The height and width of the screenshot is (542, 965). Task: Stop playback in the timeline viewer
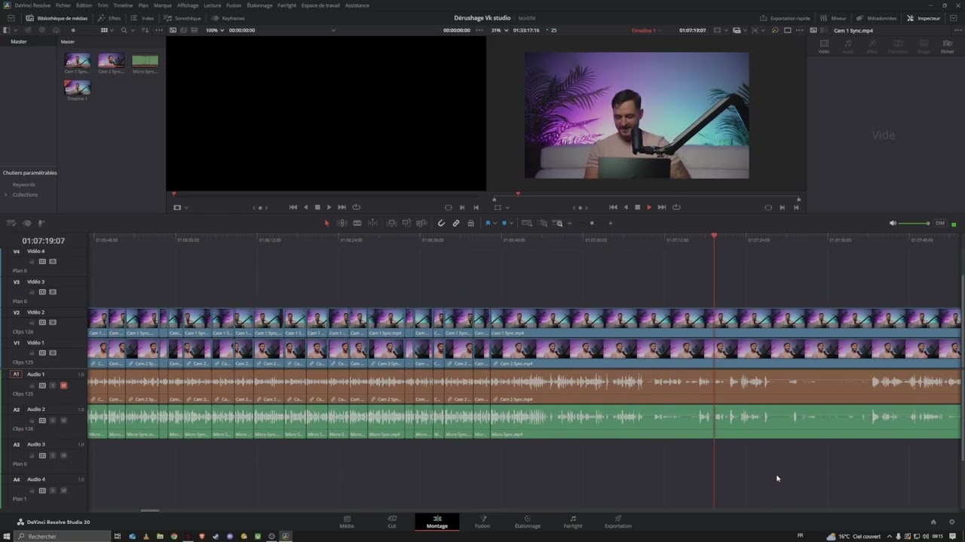pyautogui.click(x=637, y=207)
